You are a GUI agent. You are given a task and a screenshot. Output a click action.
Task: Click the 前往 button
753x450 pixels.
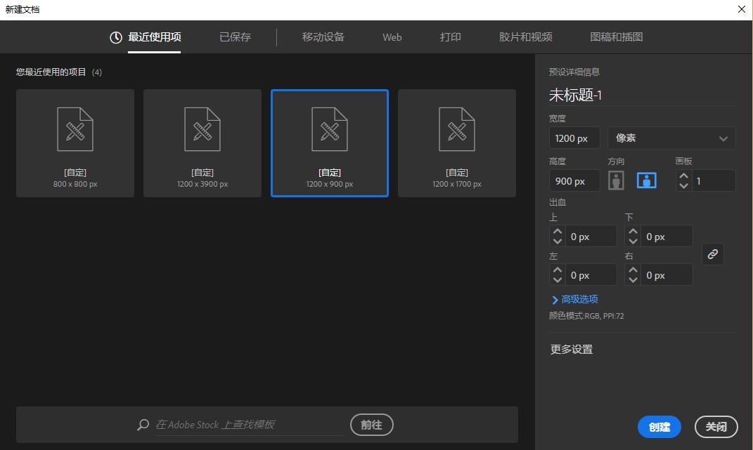pos(371,425)
